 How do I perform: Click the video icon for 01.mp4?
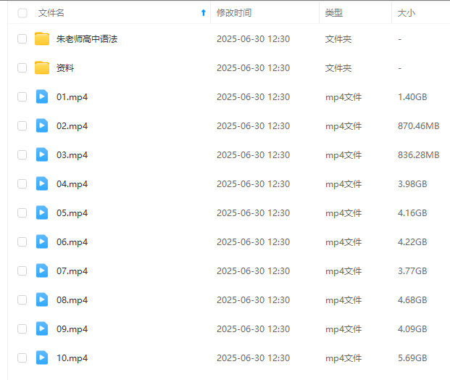[42, 96]
